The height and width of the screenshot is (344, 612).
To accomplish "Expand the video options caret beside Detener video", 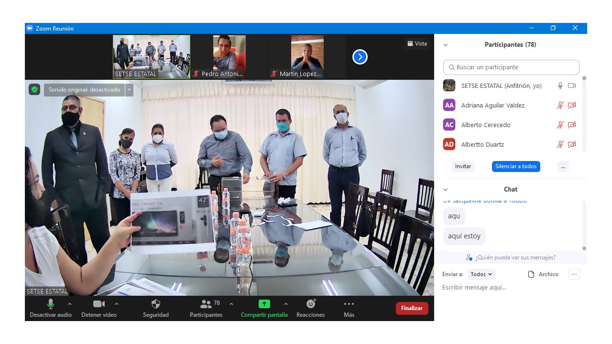I will coord(117,304).
